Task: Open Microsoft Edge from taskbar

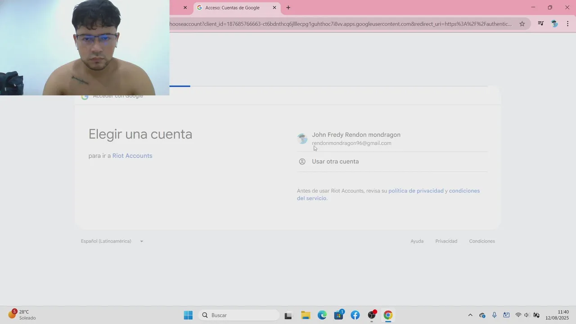Action: 322,315
